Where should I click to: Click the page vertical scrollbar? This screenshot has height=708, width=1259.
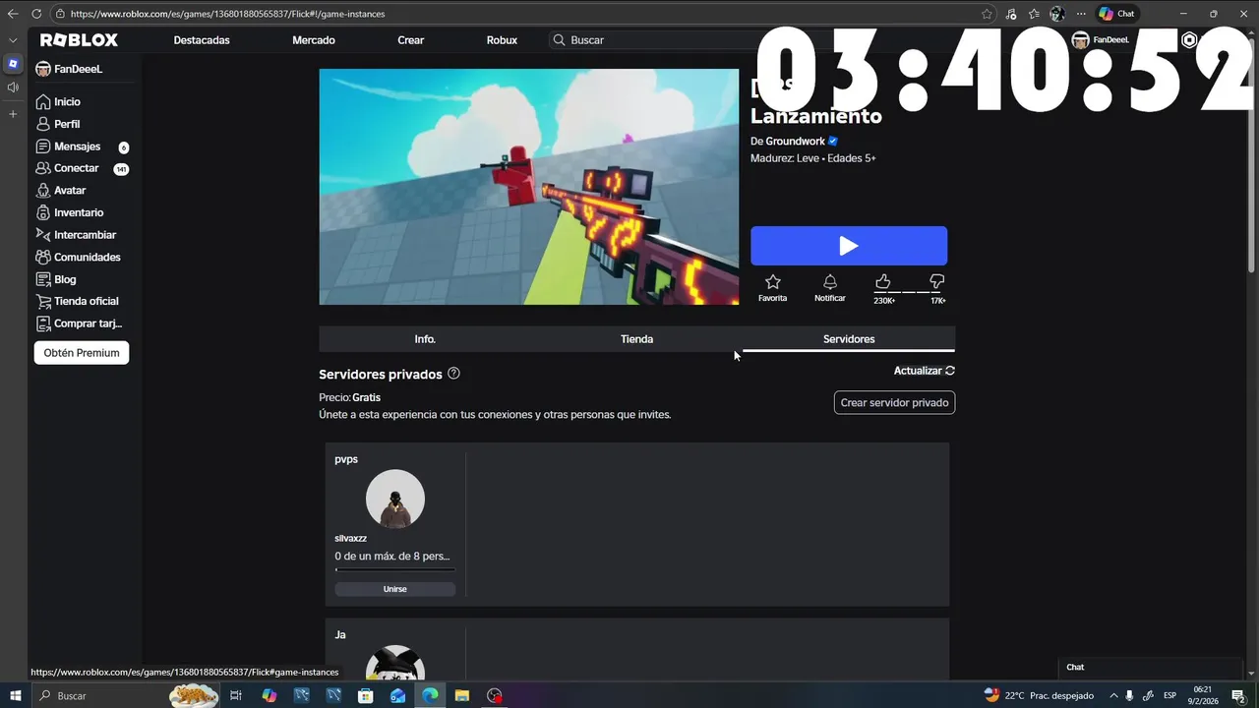click(1252, 153)
